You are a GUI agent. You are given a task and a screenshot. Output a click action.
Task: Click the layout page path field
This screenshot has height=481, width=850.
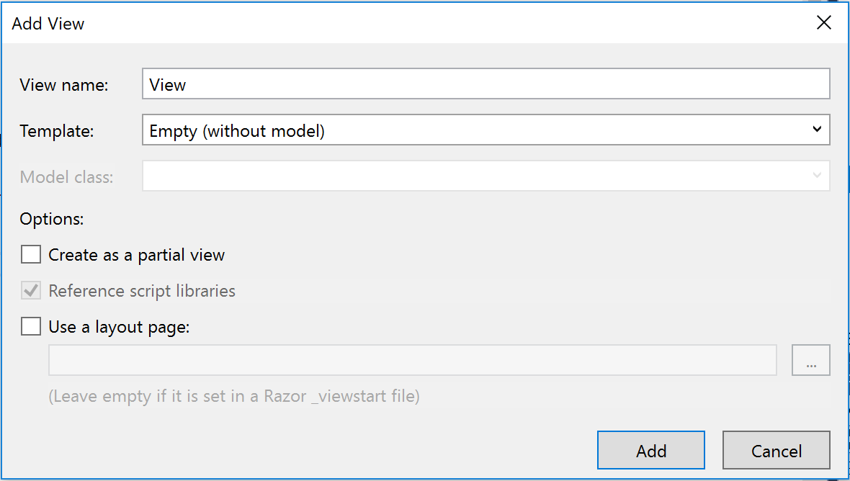[412, 360]
